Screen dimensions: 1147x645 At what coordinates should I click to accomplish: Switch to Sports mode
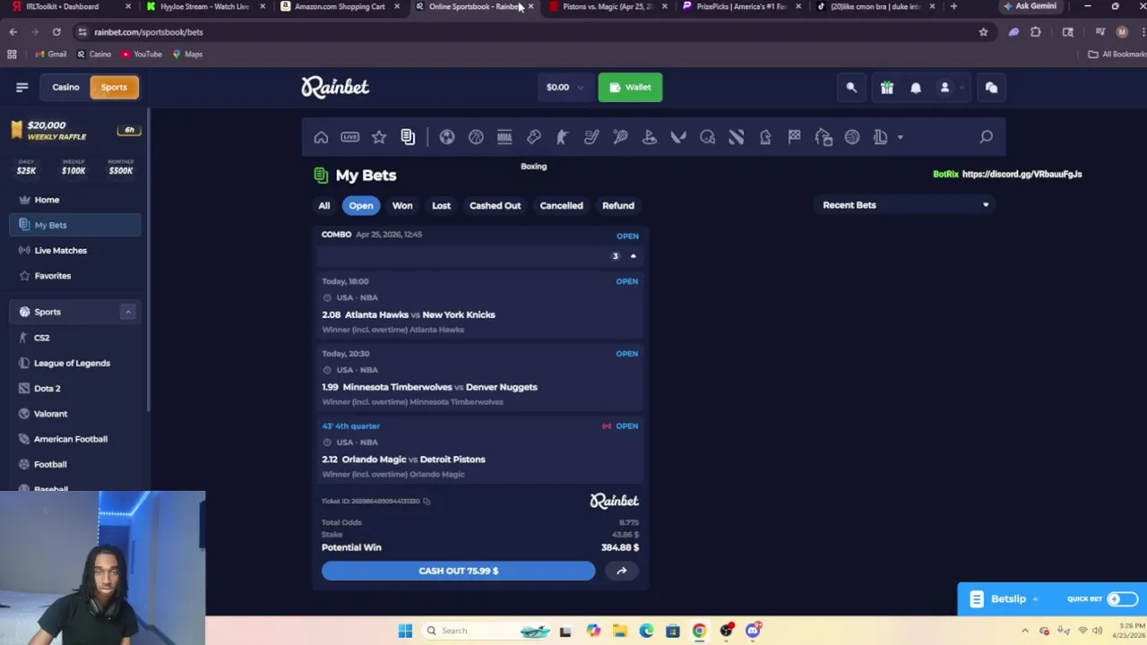click(114, 87)
